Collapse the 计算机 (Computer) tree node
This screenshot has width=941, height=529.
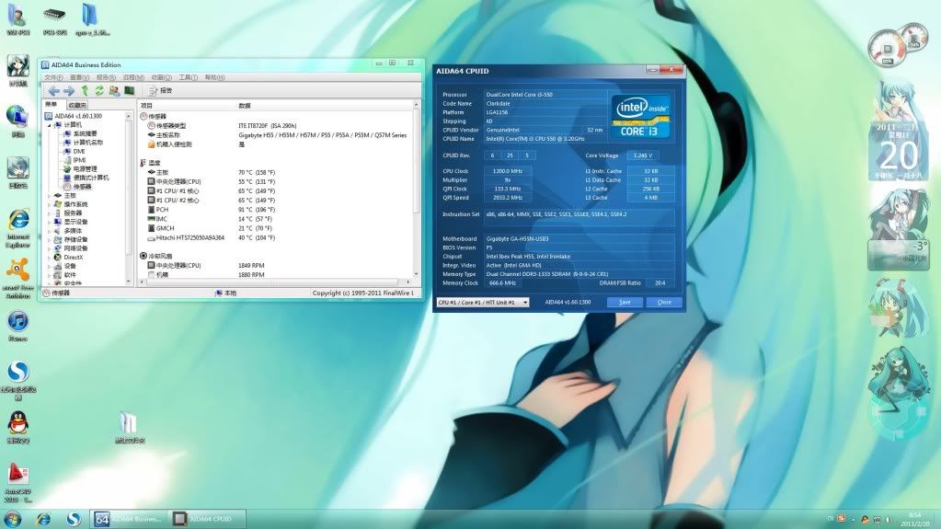click(50, 124)
